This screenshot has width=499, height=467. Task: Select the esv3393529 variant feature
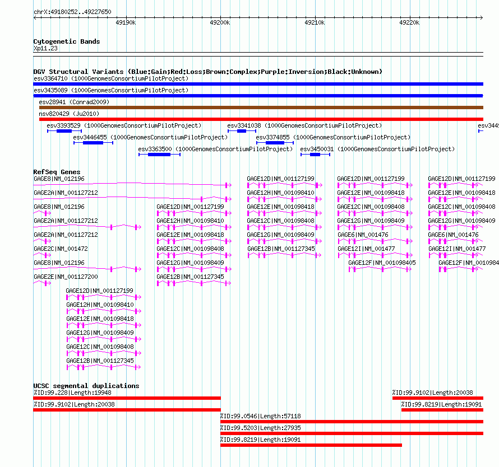click(64, 131)
